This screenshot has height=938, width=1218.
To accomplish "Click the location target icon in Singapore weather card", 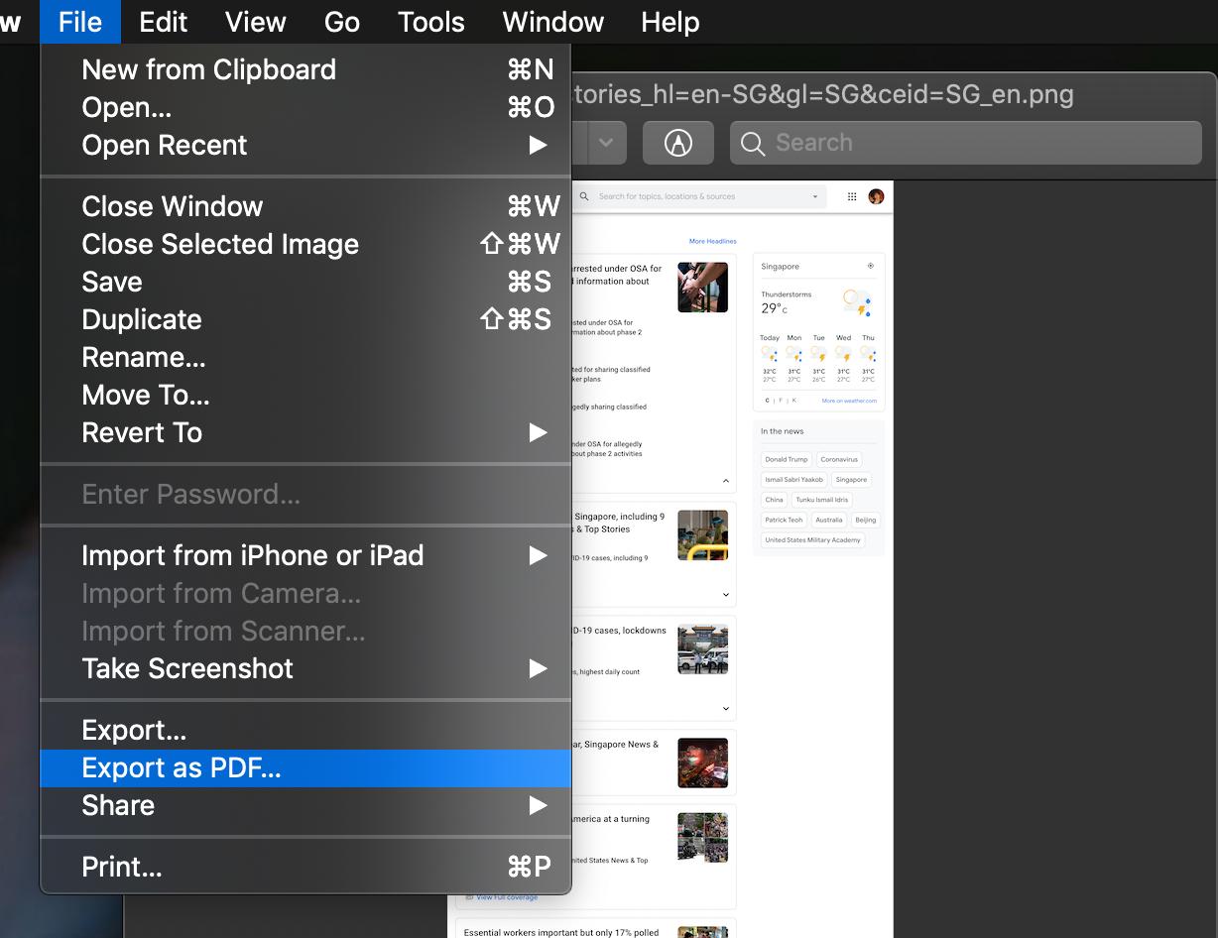I will [870, 266].
